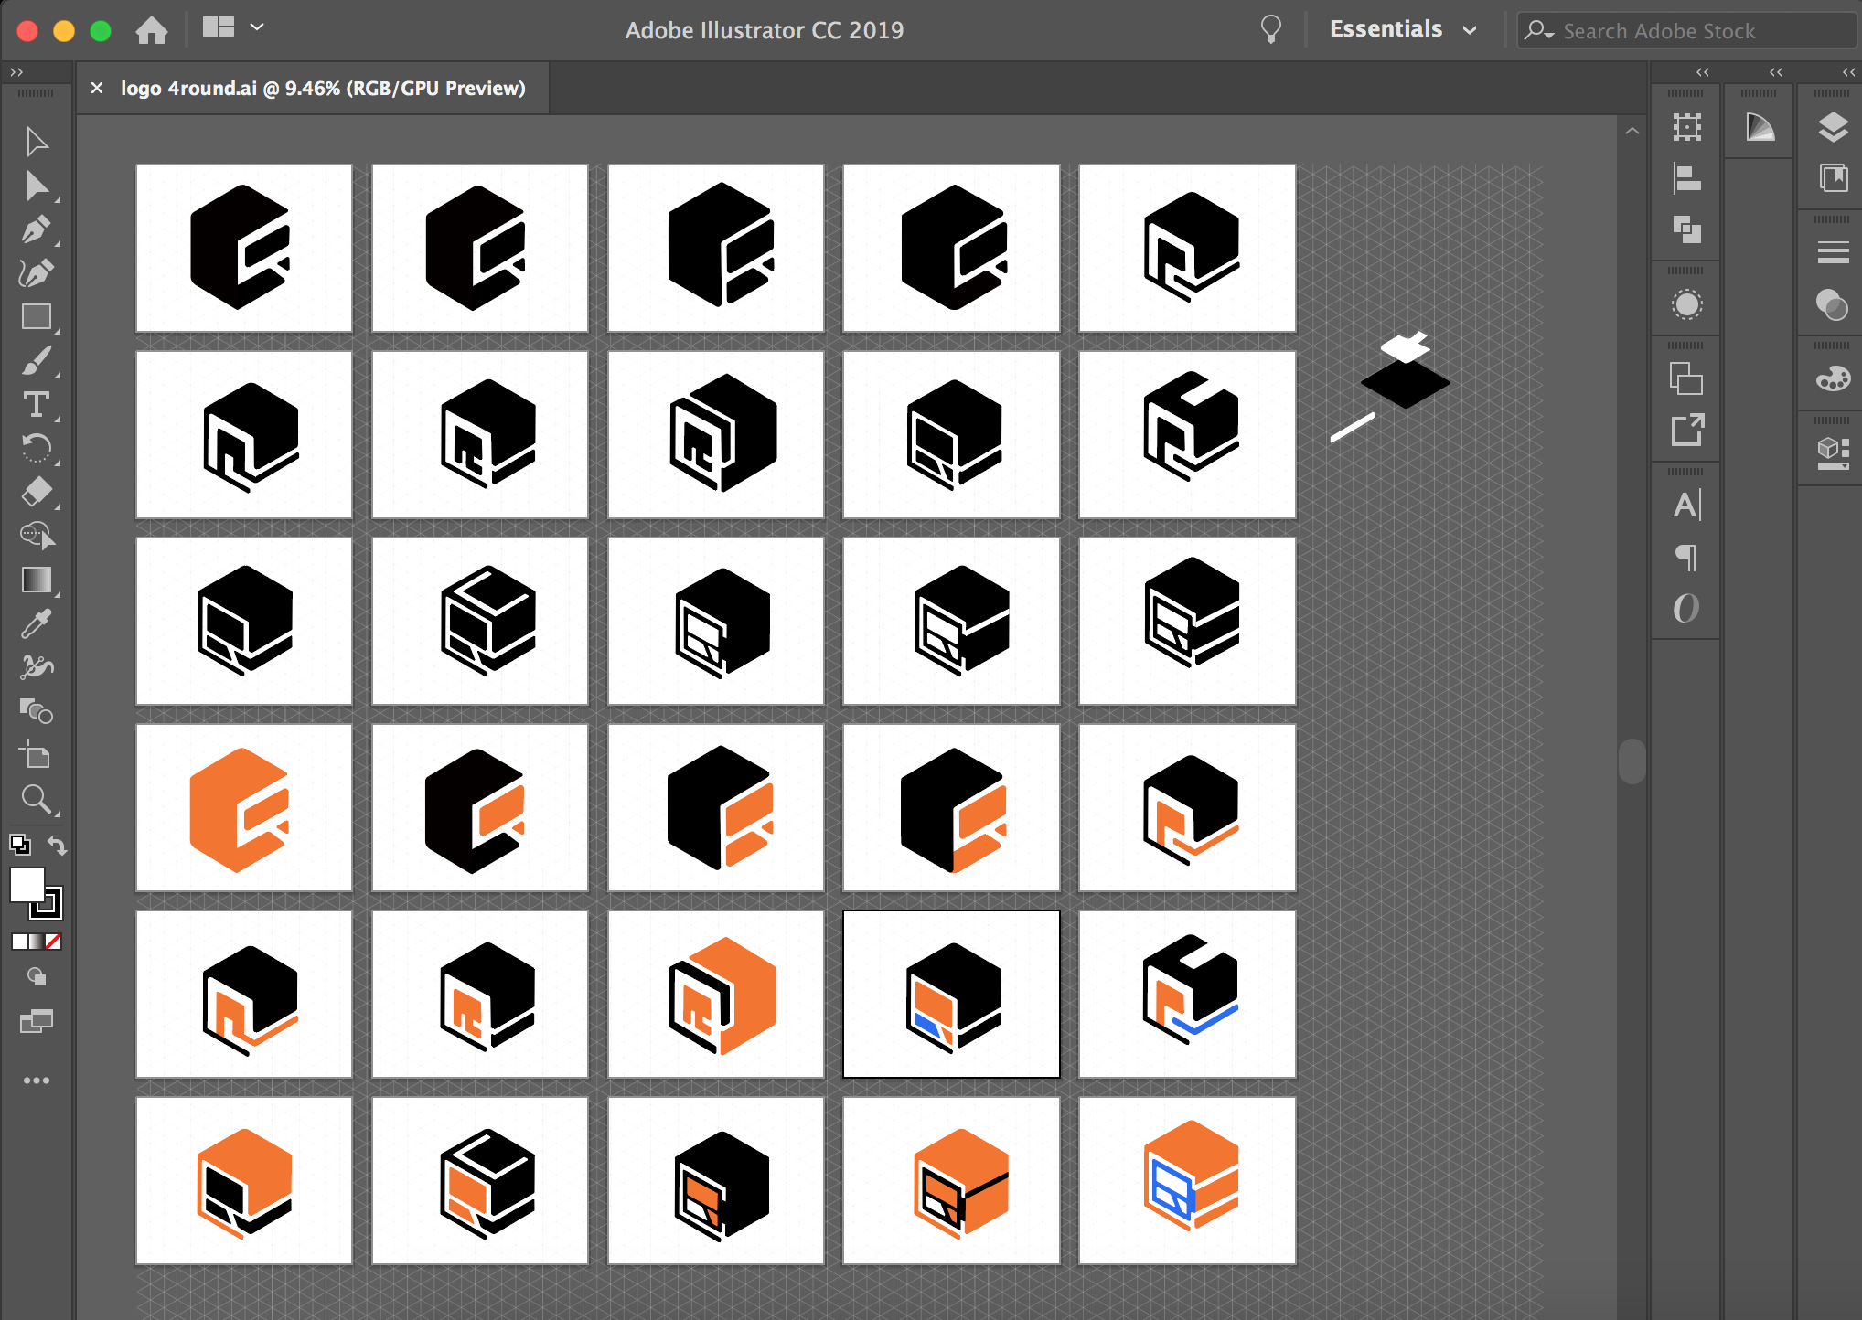Select the logo 4round.ai document tab
Screen dimensions: 1862x1320
pos(323,89)
